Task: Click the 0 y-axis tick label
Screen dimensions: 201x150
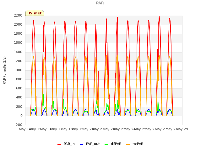Action: (21, 116)
